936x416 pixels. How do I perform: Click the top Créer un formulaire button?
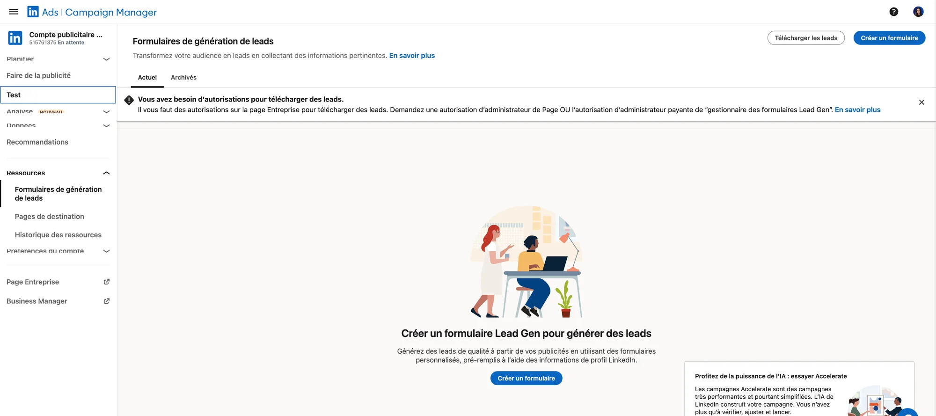pyautogui.click(x=889, y=38)
